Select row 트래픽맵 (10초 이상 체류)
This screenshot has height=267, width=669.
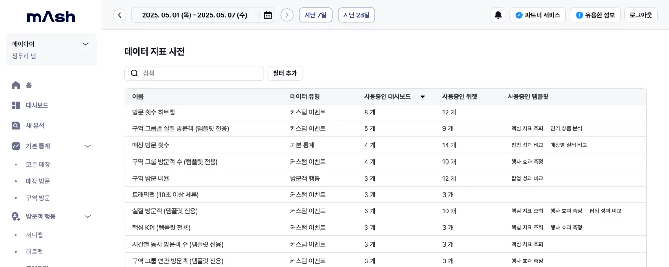(386, 195)
